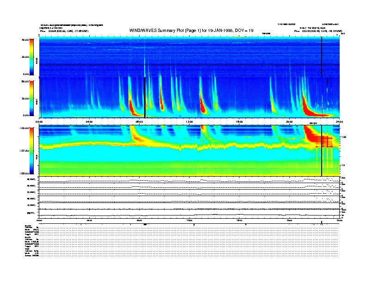Click the TNR panel color scale bar

(x=31, y=151)
